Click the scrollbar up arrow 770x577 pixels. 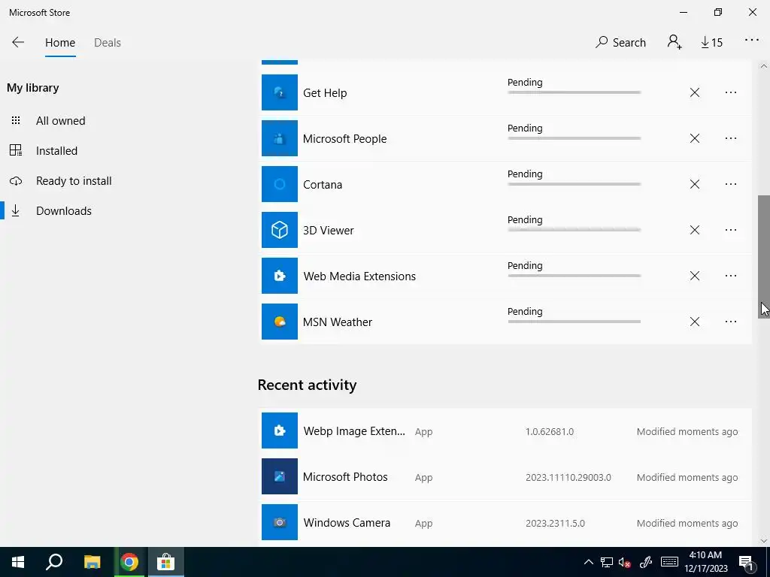pos(764,66)
